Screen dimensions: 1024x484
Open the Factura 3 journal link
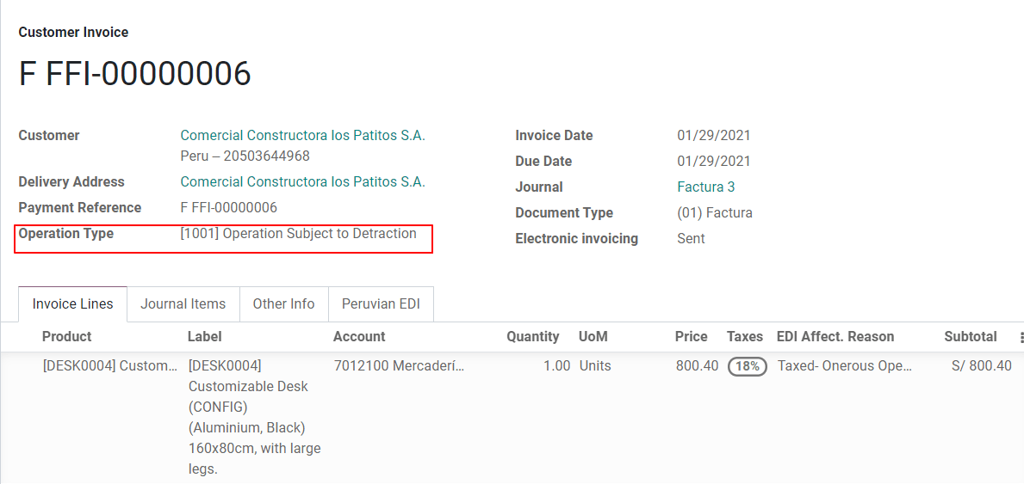tap(705, 187)
